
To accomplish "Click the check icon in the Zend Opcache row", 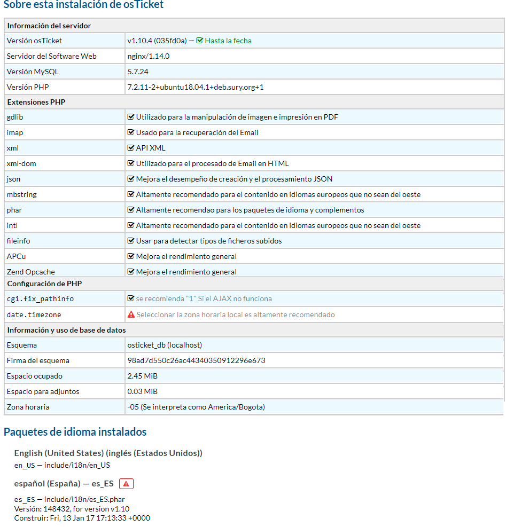I will (130, 272).
